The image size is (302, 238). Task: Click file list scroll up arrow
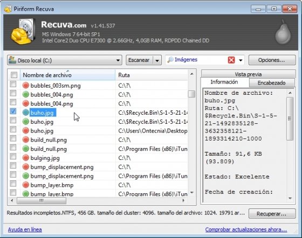tap(191, 74)
